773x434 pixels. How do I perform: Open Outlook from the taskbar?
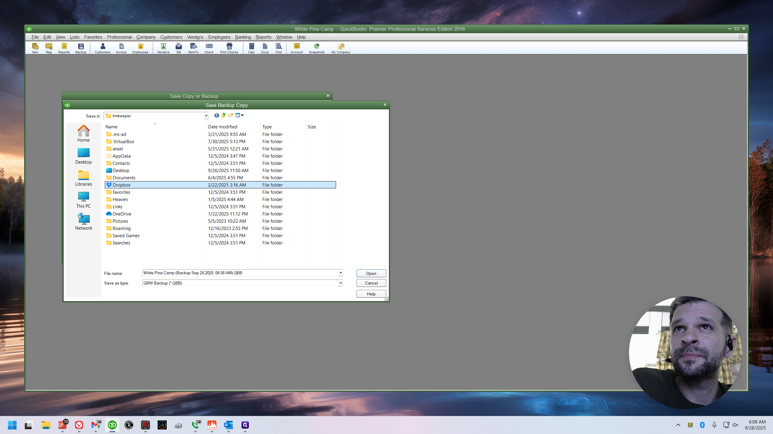pyautogui.click(x=229, y=425)
